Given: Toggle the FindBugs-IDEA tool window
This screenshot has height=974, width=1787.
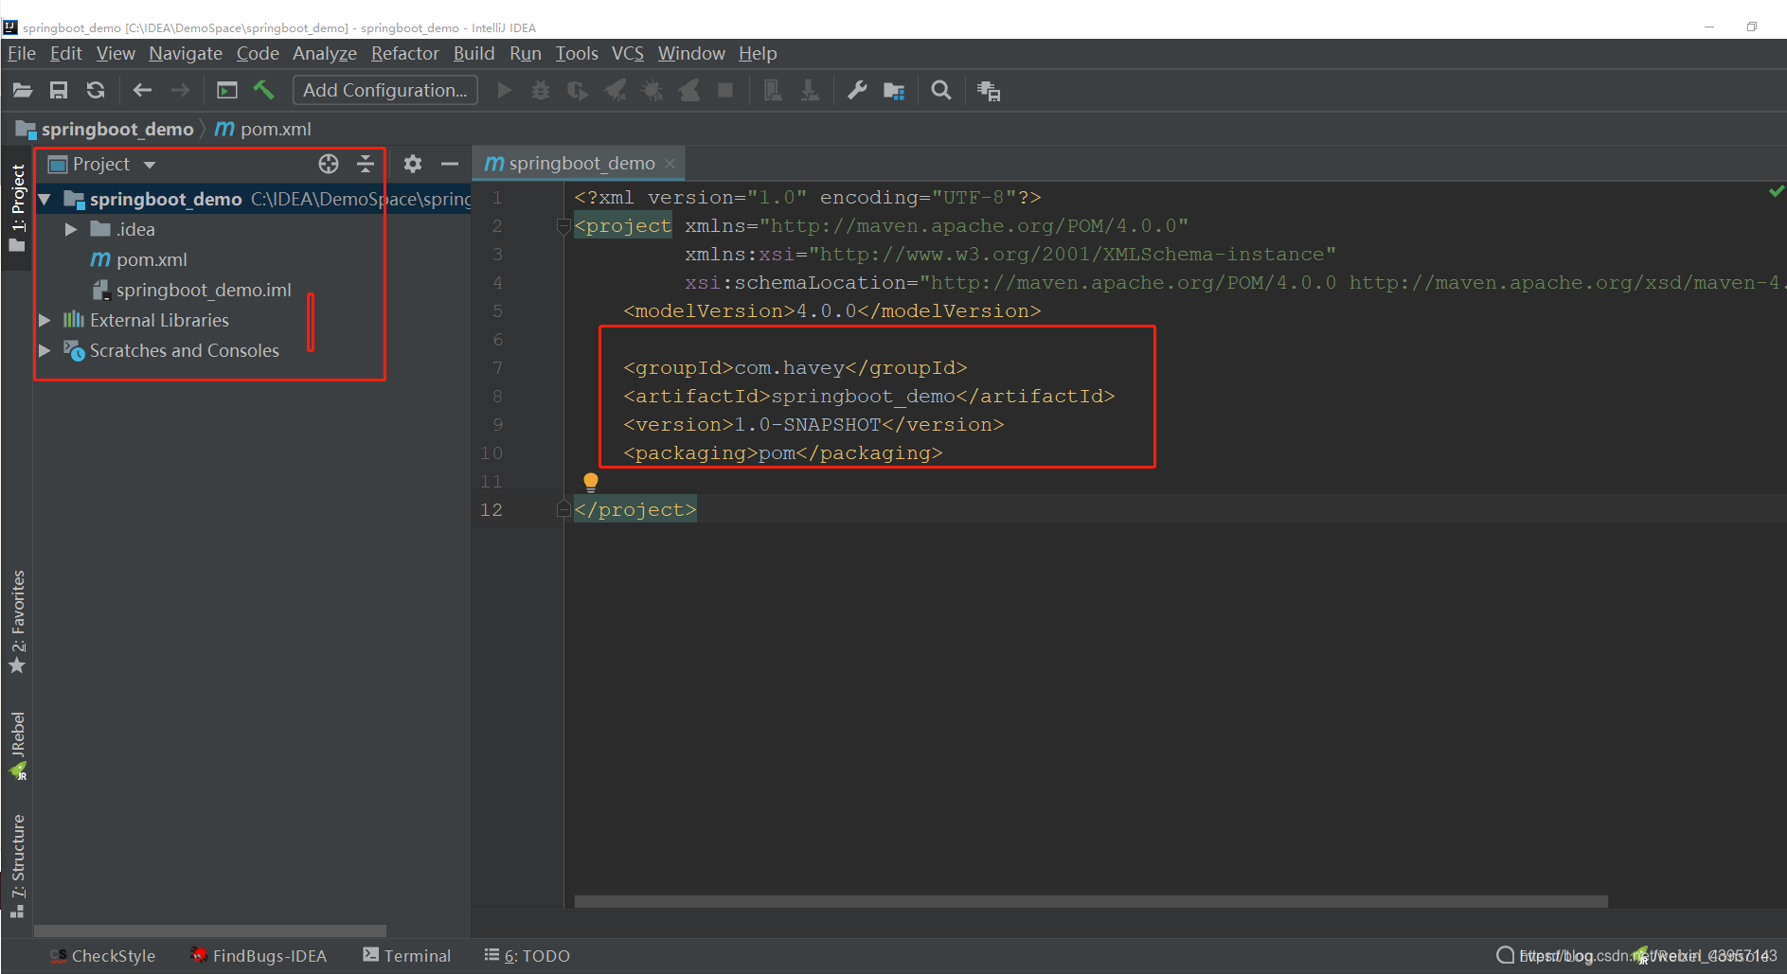Looking at the screenshot, I should point(259,956).
